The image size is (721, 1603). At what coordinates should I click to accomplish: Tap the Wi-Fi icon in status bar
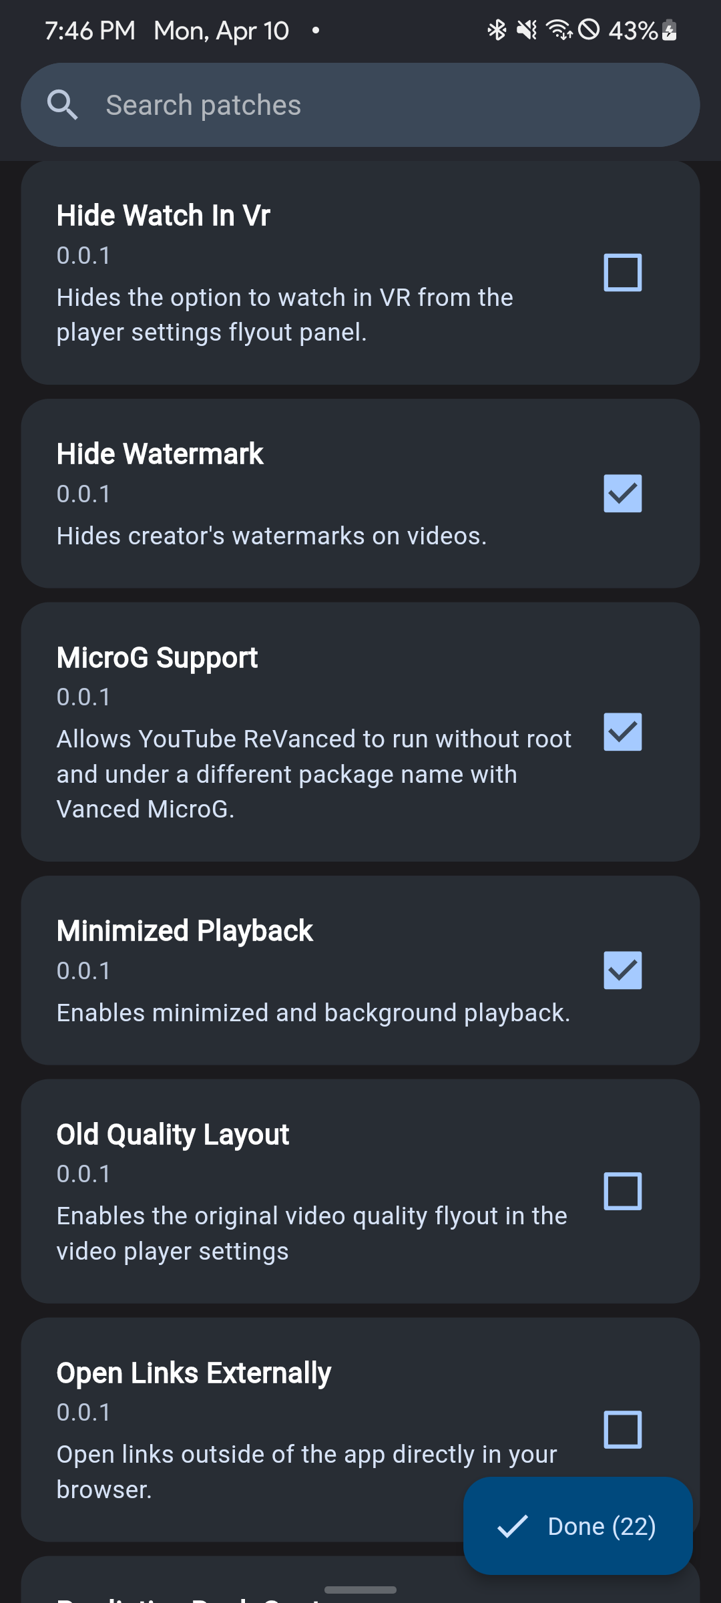tap(558, 30)
